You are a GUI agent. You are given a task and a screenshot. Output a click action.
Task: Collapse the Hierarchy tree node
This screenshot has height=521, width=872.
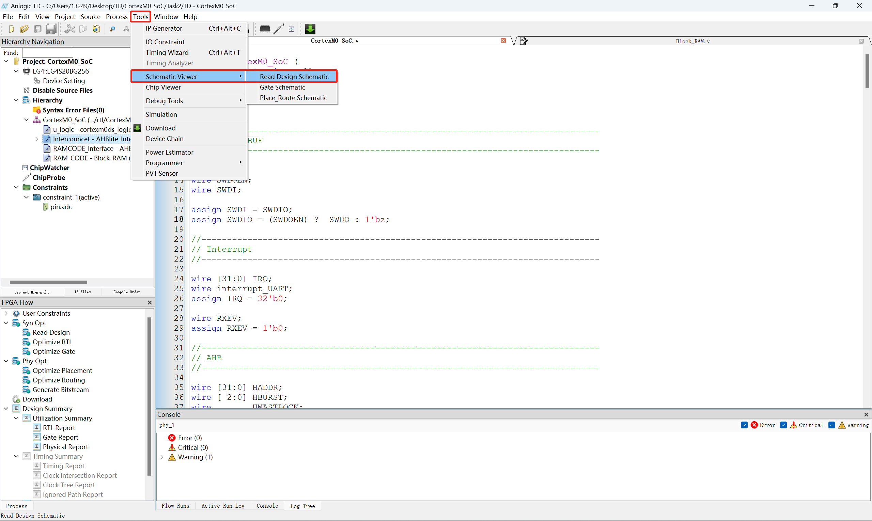16,100
